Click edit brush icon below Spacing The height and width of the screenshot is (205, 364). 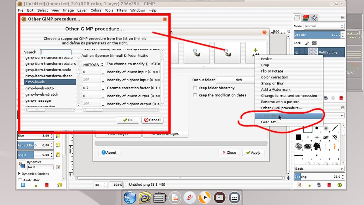[x=299, y=185]
